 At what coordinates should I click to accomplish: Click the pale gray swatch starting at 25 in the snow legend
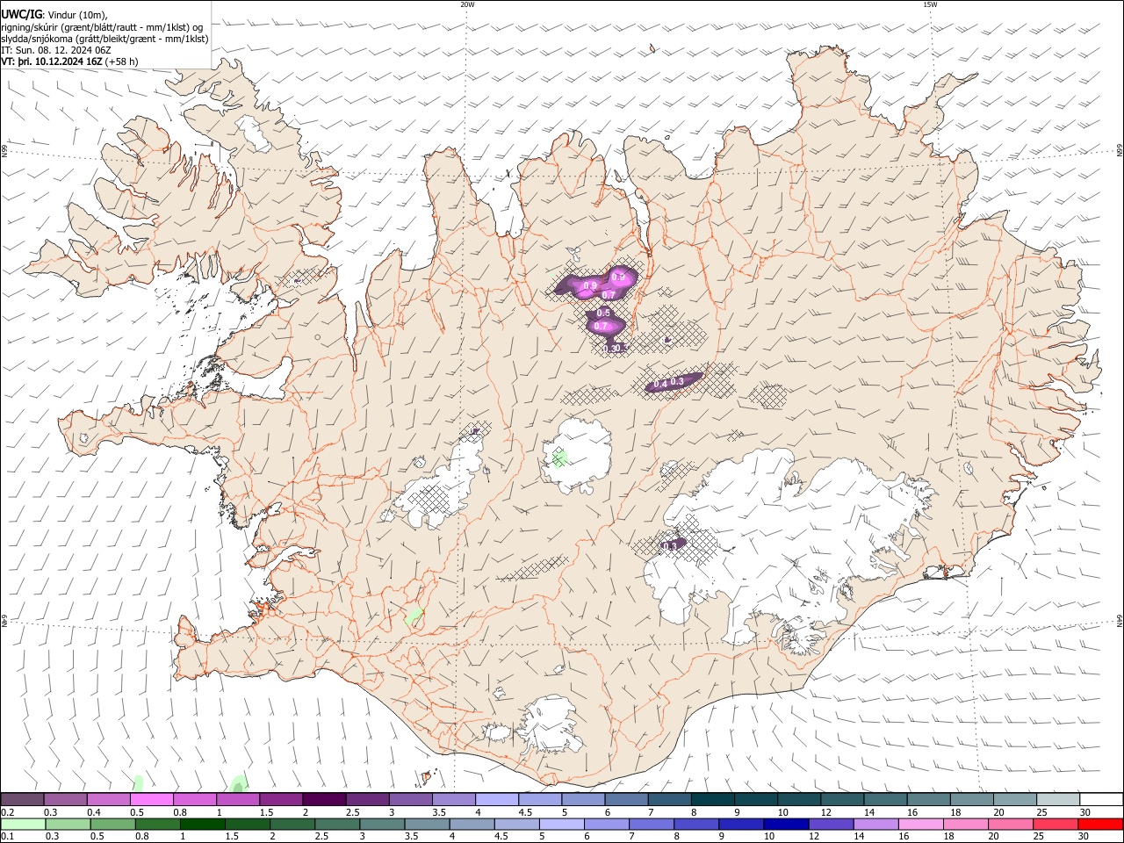point(1057,800)
